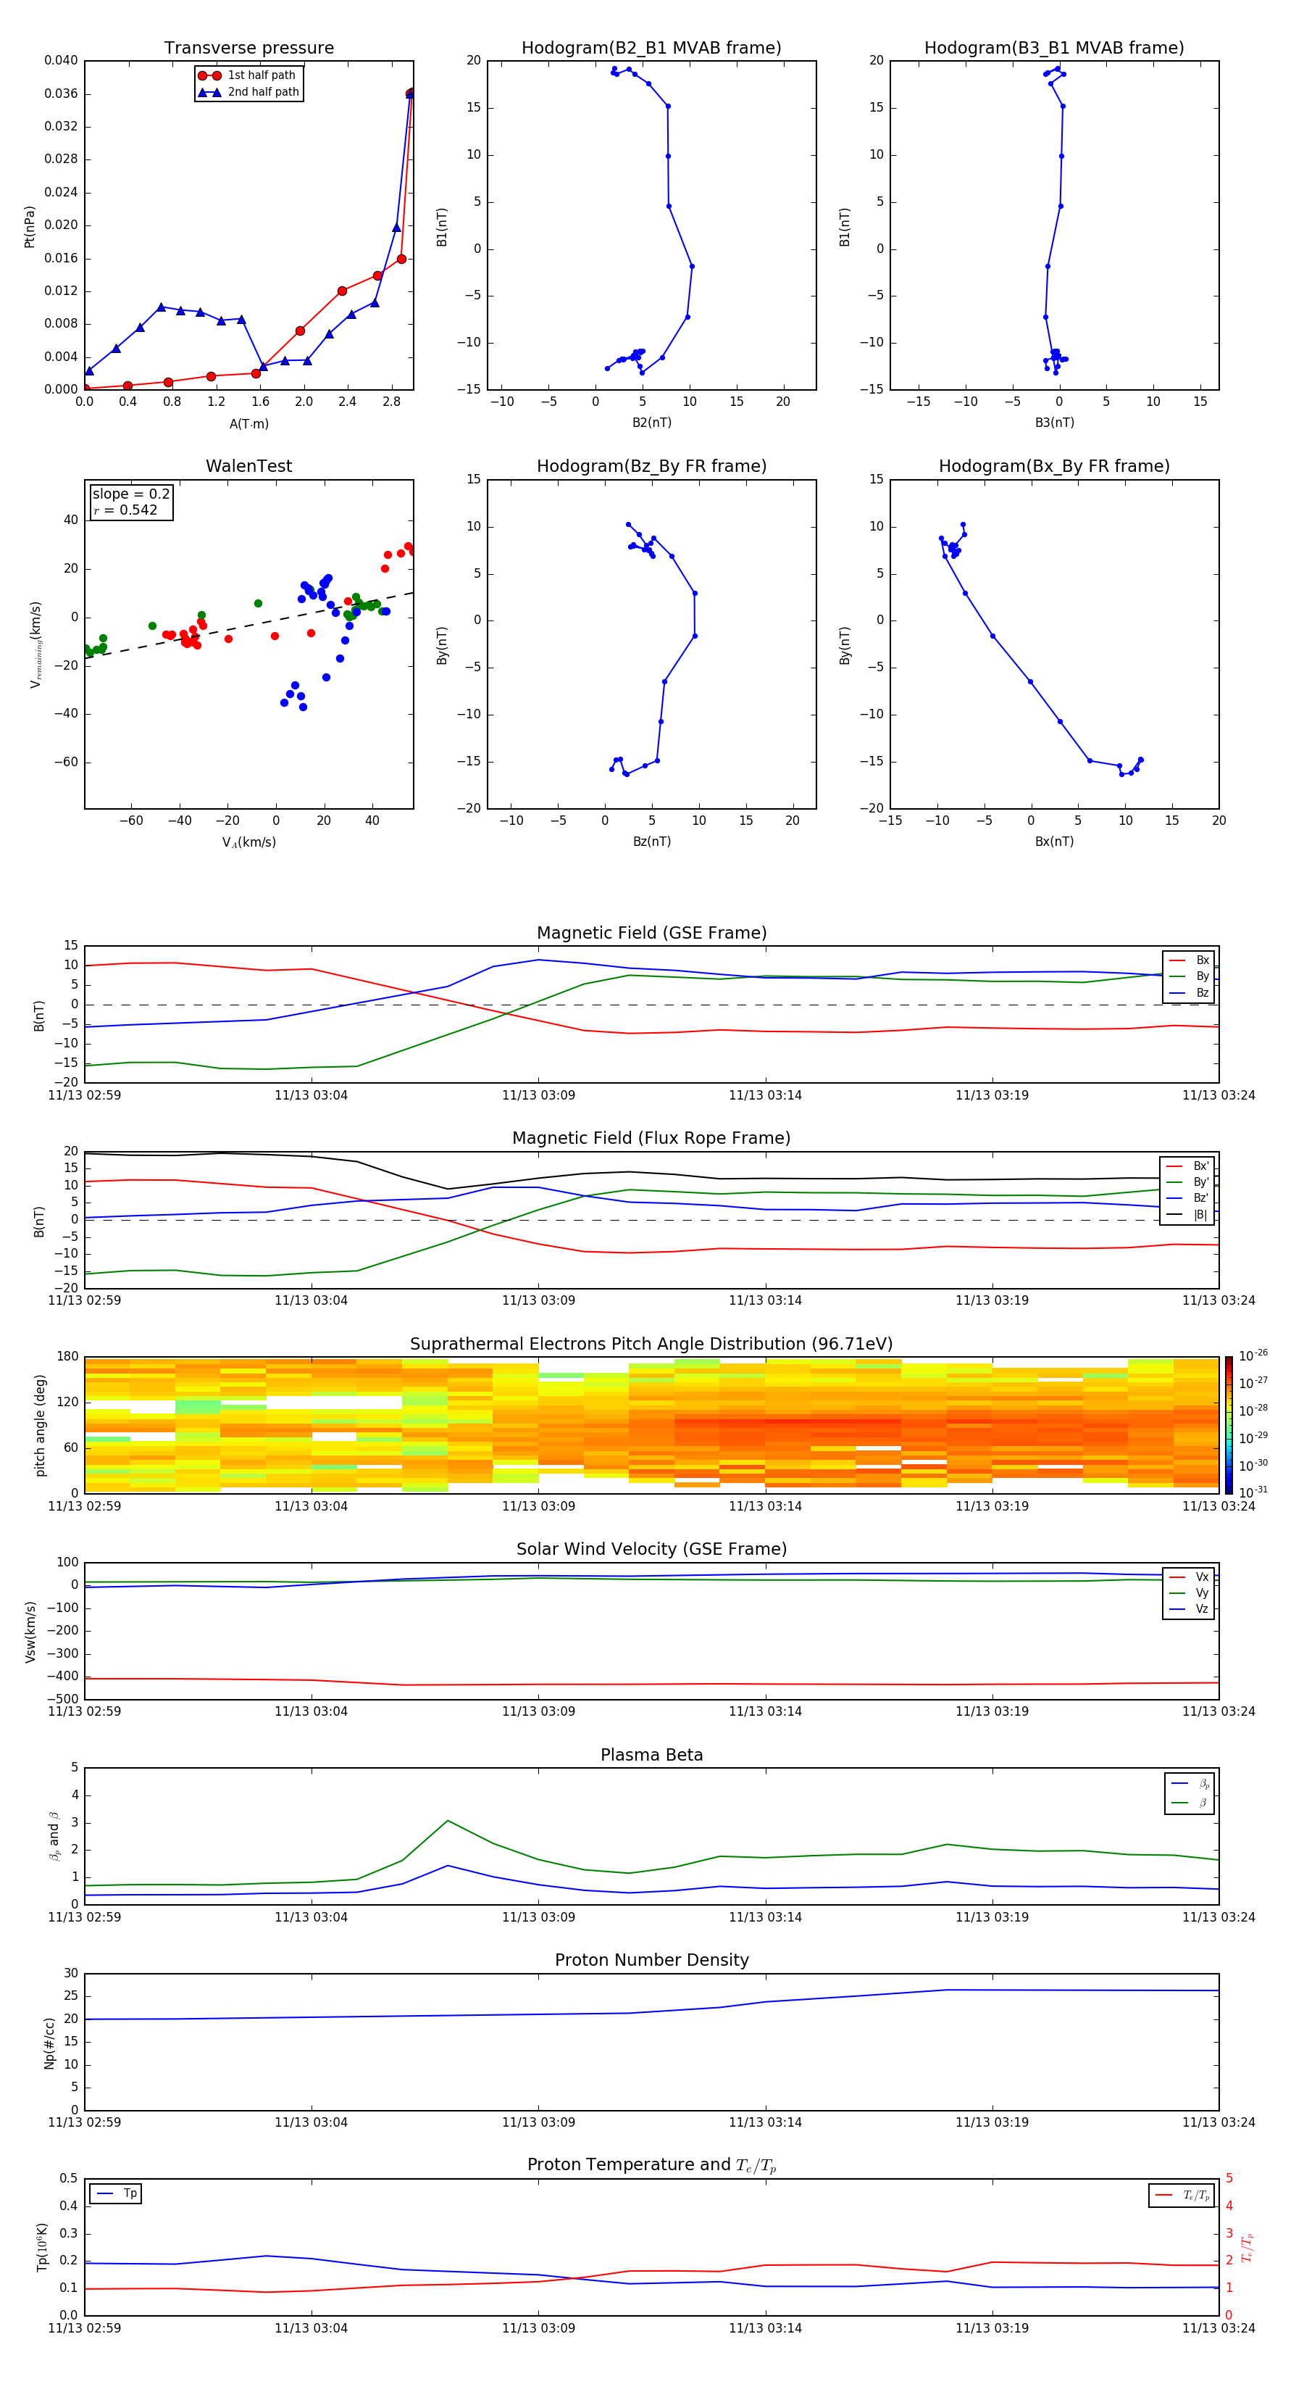This screenshot has width=1304, height=2392.
Task: Click the 'B3(nT)' x-axis label
Action: click(1054, 423)
